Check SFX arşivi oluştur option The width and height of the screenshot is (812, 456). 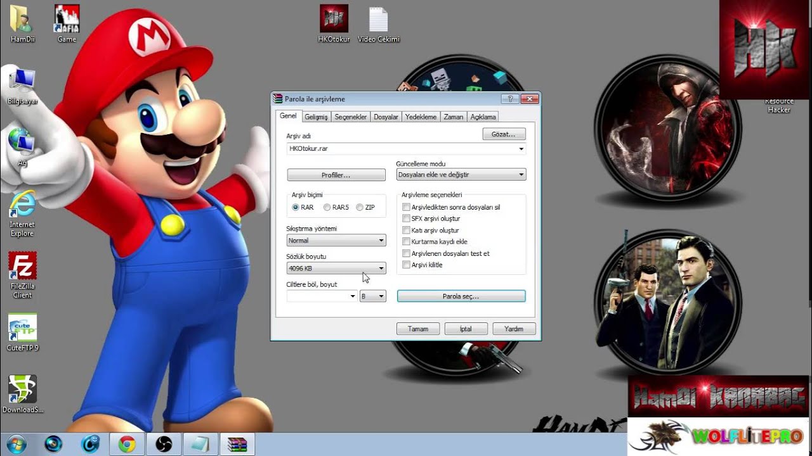[407, 218]
